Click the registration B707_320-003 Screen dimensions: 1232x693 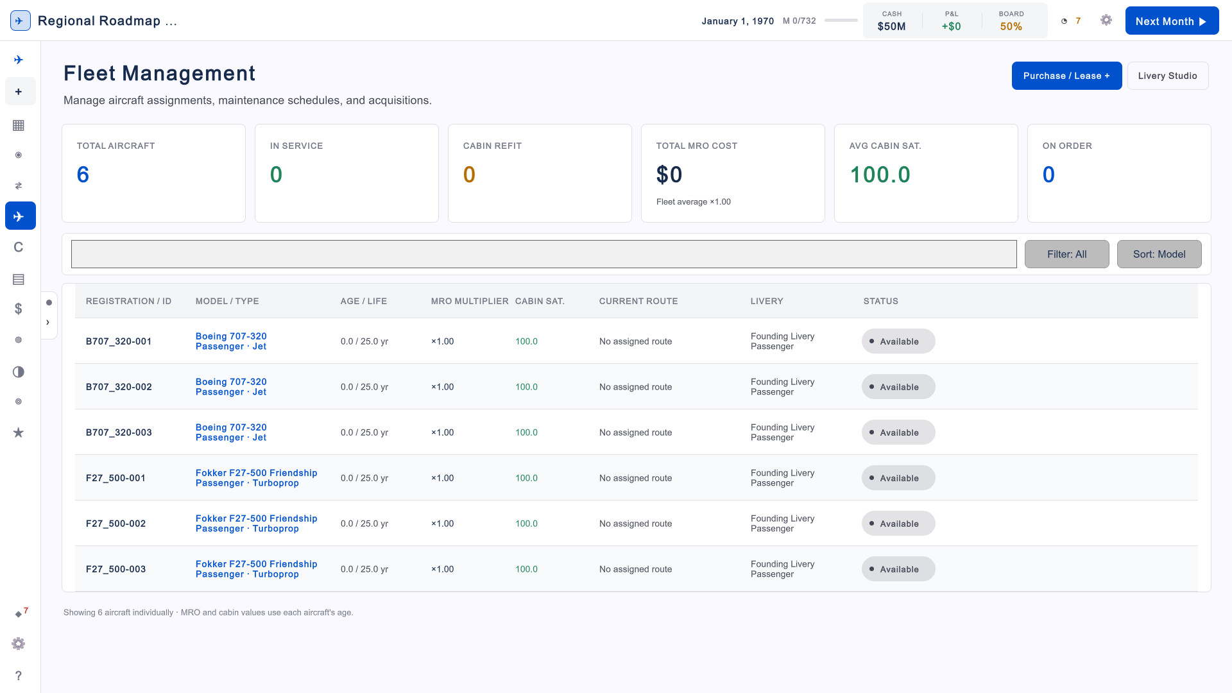(119, 432)
